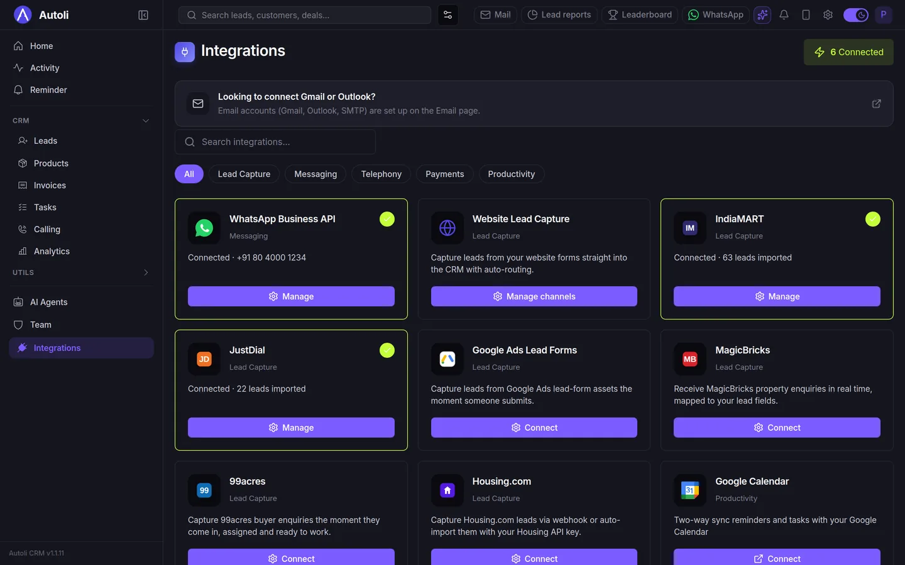Click the Google Calendar logo icon
The width and height of the screenshot is (905, 565).
pyautogui.click(x=690, y=490)
